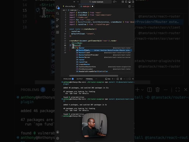Click the src breadcrumb

point(64,10)
